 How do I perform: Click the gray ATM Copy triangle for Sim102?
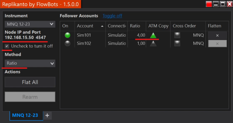pyautogui.click(x=153, y=43)
